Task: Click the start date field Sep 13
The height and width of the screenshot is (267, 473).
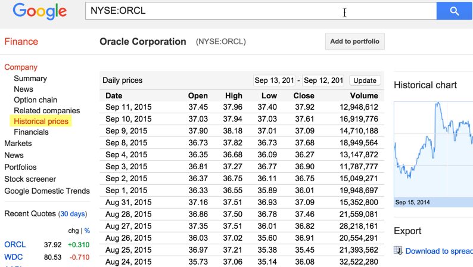Action: pos(274,80)
